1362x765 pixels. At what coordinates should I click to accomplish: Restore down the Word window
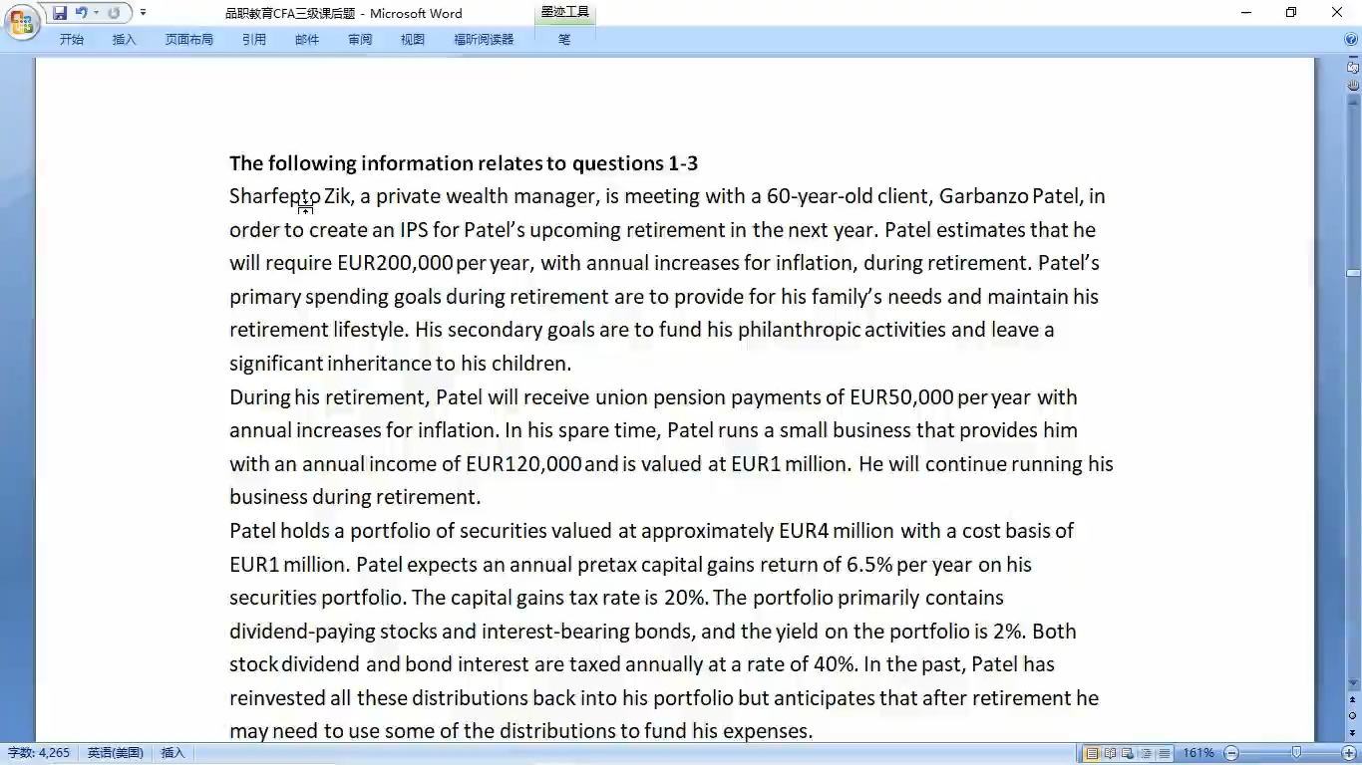coord(1291,13)
